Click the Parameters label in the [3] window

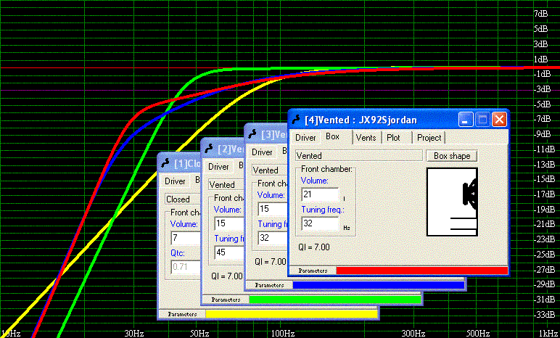270,285
